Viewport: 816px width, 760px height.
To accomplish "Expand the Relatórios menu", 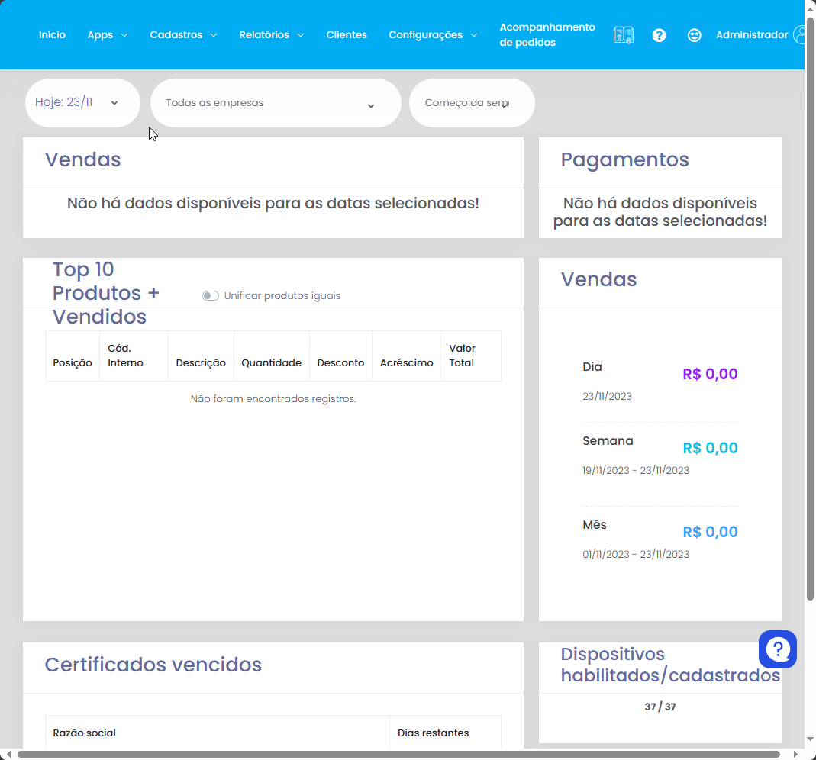I will [x=271, y=35].
